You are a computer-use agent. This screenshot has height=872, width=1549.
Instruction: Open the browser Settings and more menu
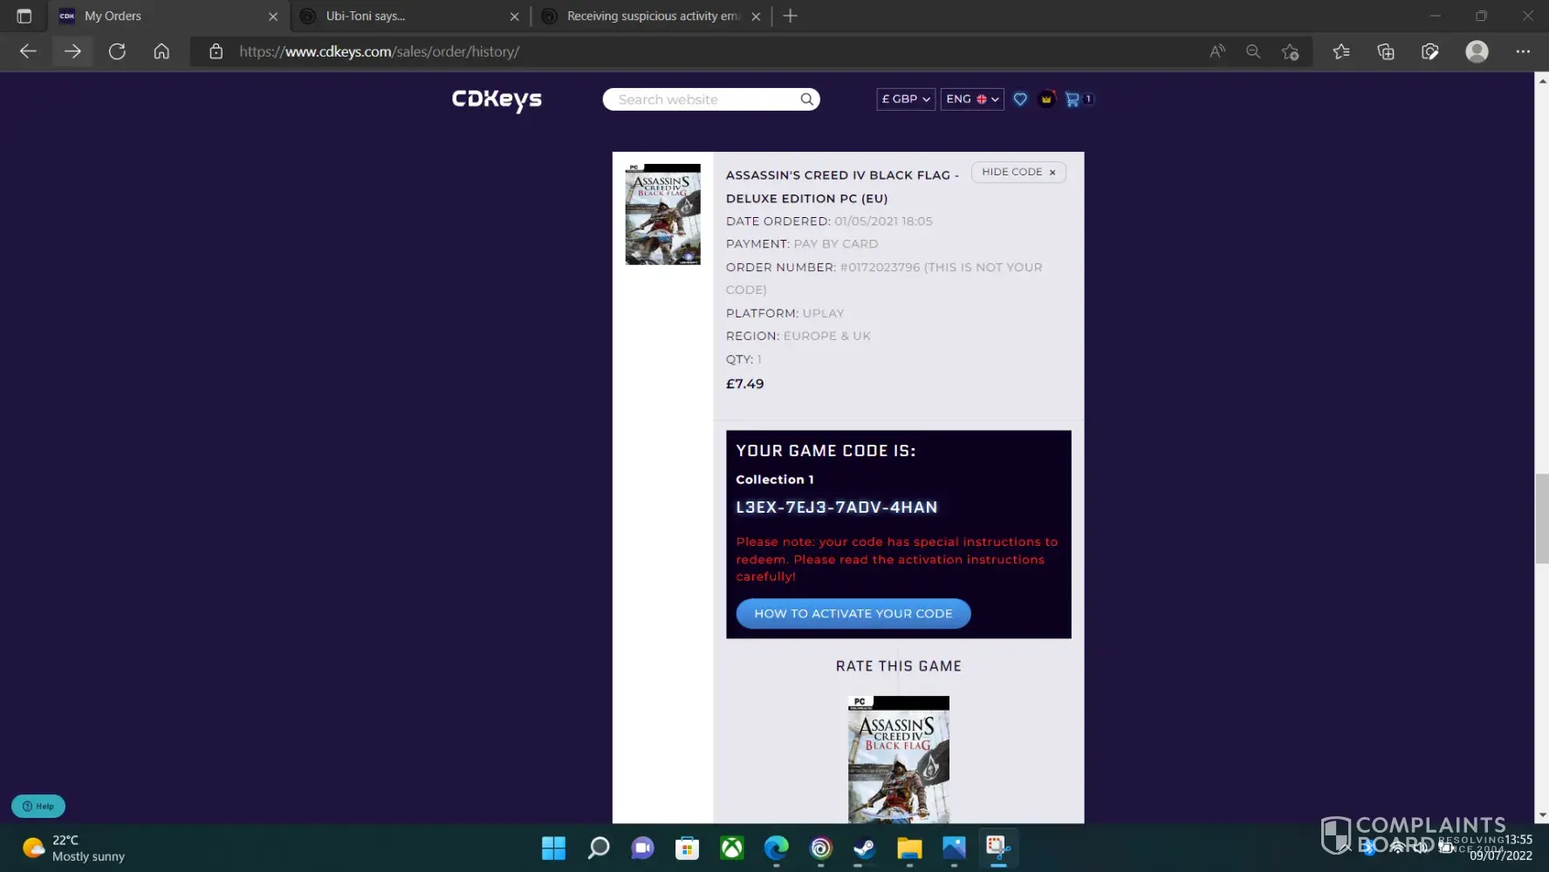coord(1522,51)
